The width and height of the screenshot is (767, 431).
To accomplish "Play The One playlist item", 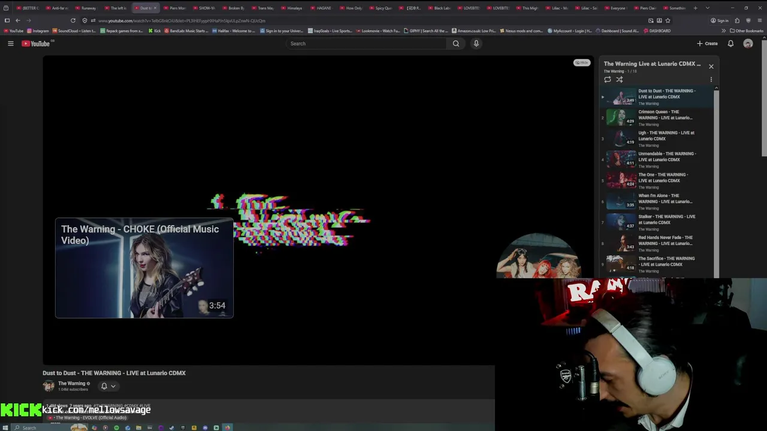I will (x=657, y=181).
